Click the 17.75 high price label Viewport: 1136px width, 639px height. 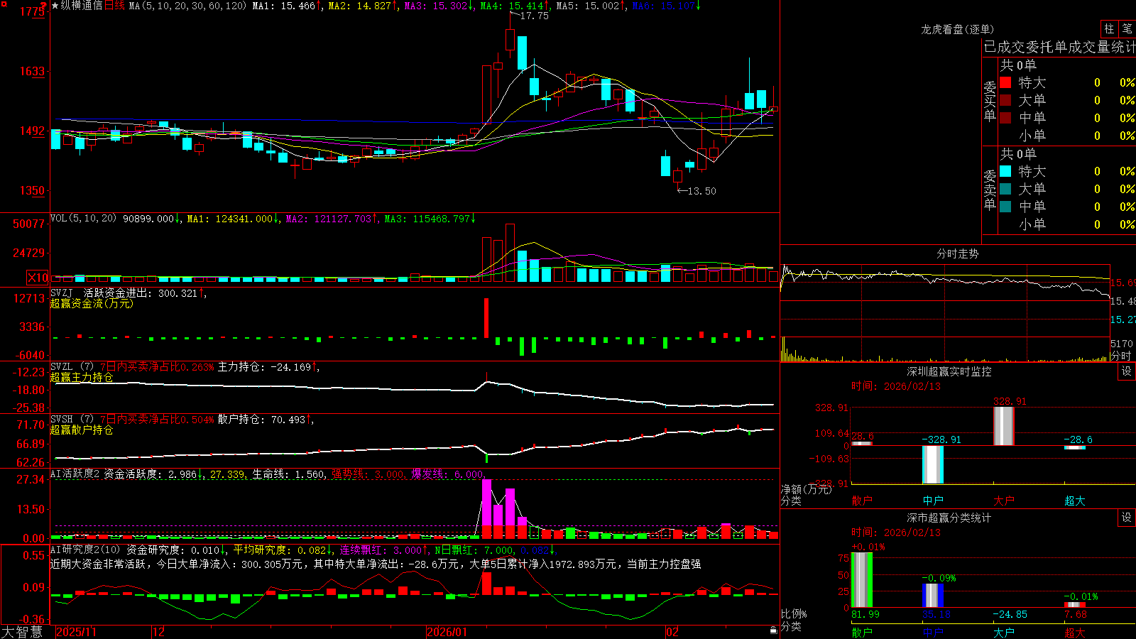click(534, 16)
